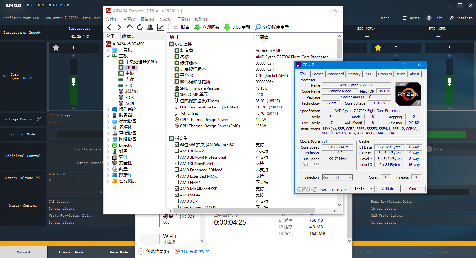This screenshot has width=476, height=258.
Task: Switch to CPU-Z Mainboard tab
Action: click(x=336, y=74)
